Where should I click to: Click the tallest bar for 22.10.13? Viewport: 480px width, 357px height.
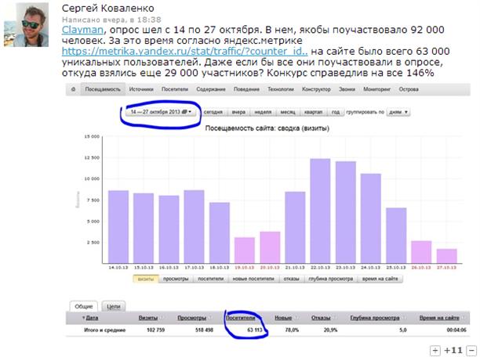[x=318, y=211]
